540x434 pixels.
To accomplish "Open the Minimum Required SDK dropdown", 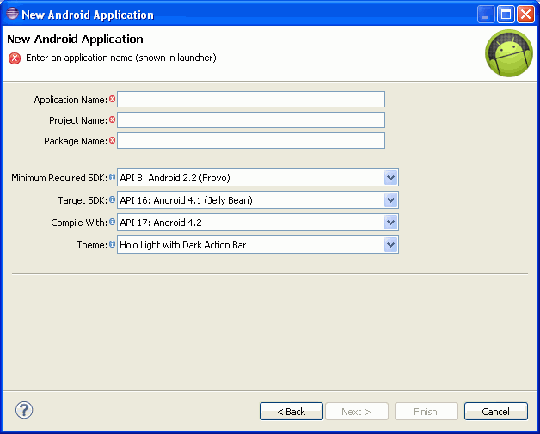I will coord(390,178).
